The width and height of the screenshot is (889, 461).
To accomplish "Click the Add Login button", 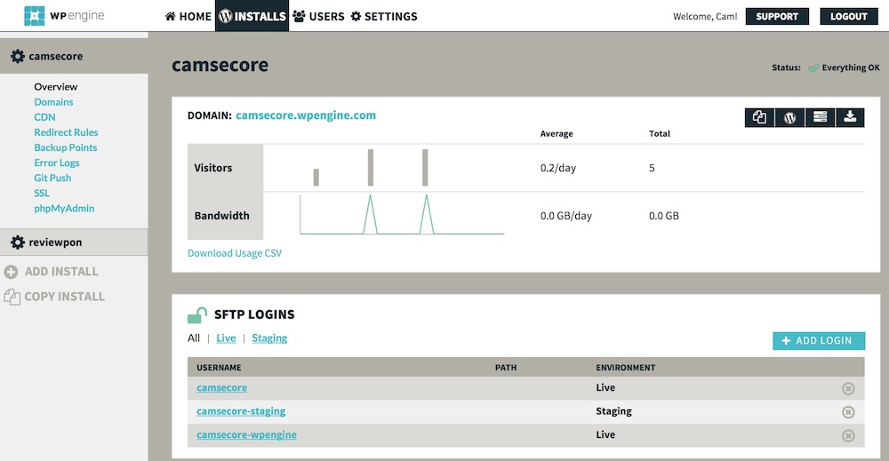I will pos(819,340).
